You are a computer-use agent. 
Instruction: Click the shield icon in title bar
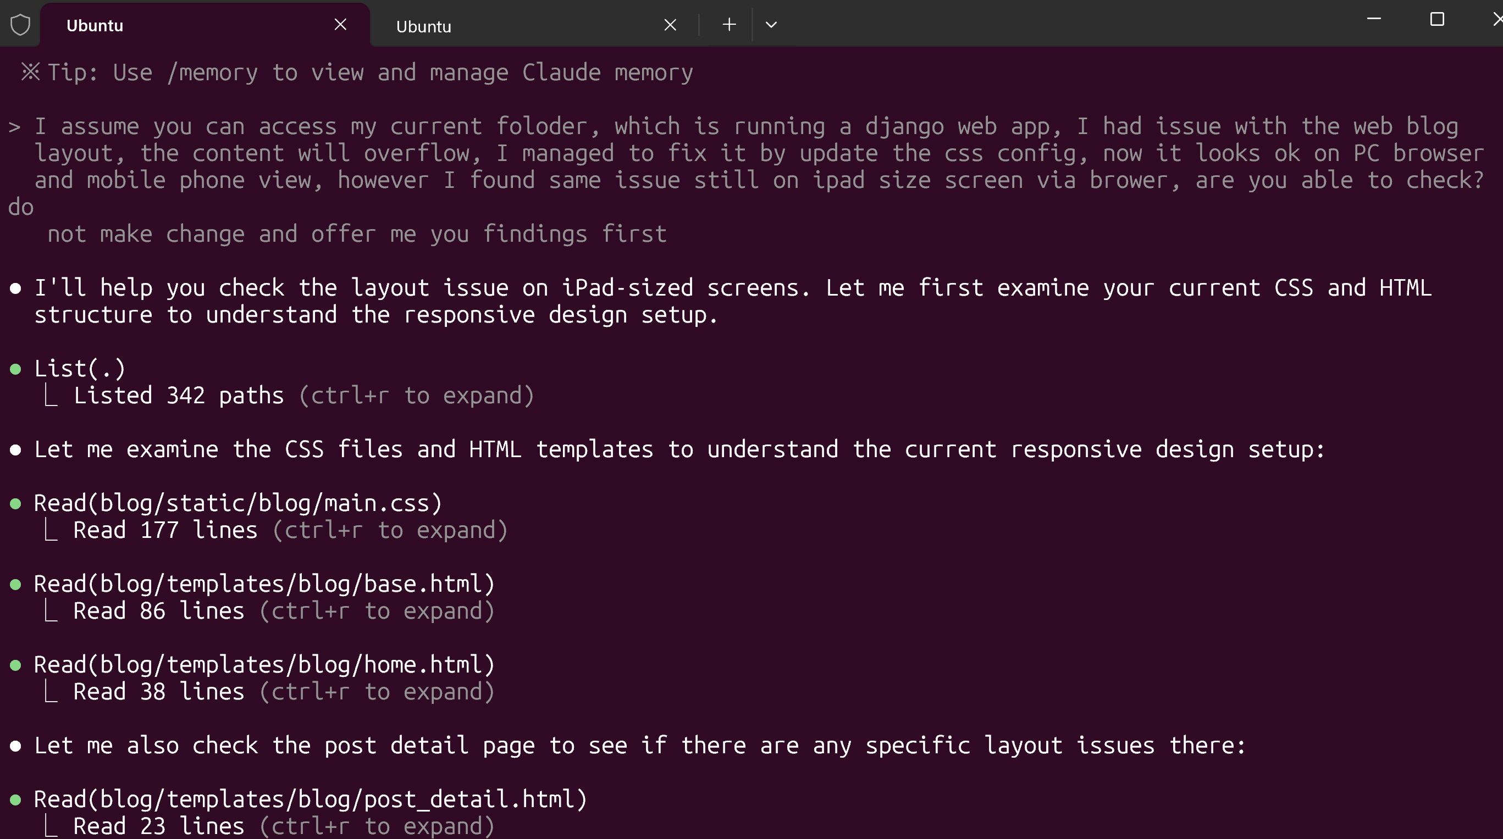click(20, 25)
